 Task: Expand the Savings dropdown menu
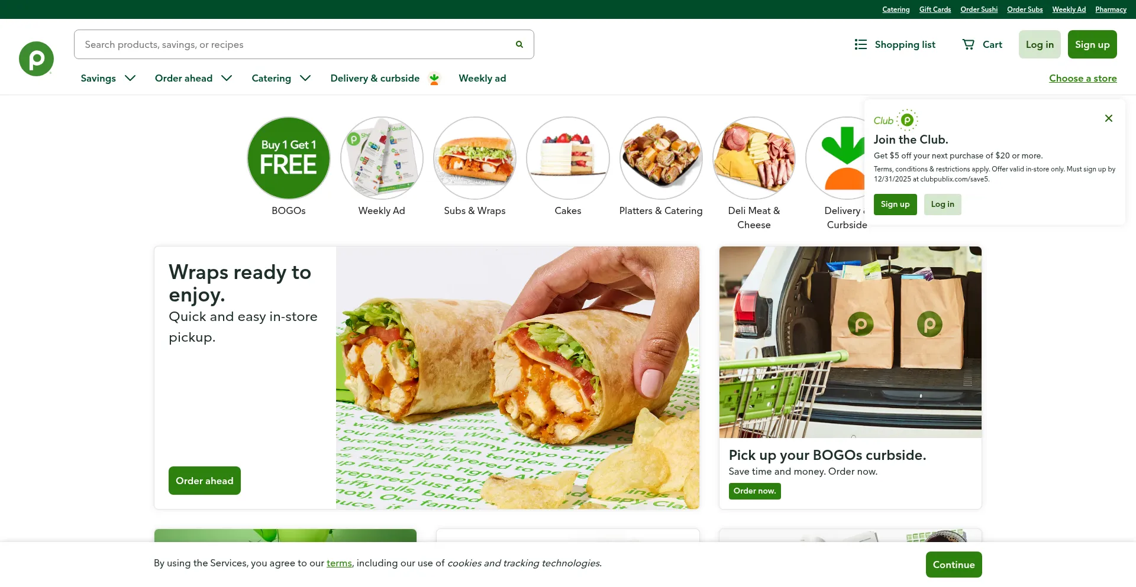pos(108,78)
